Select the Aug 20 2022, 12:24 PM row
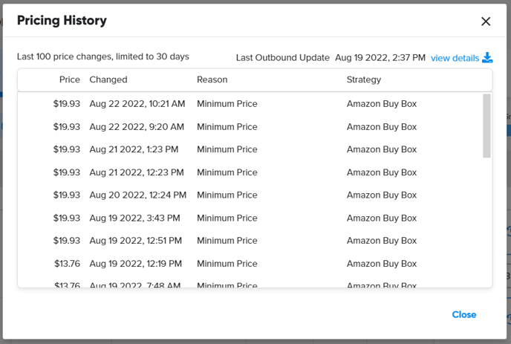 tap(137, 195)
